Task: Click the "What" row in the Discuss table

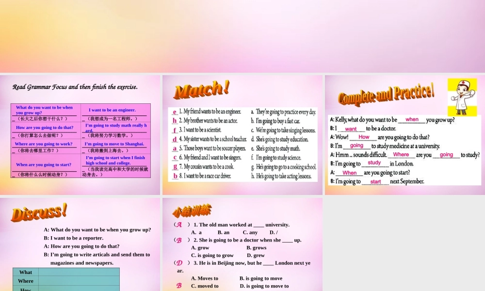Action: click(25, 272)
